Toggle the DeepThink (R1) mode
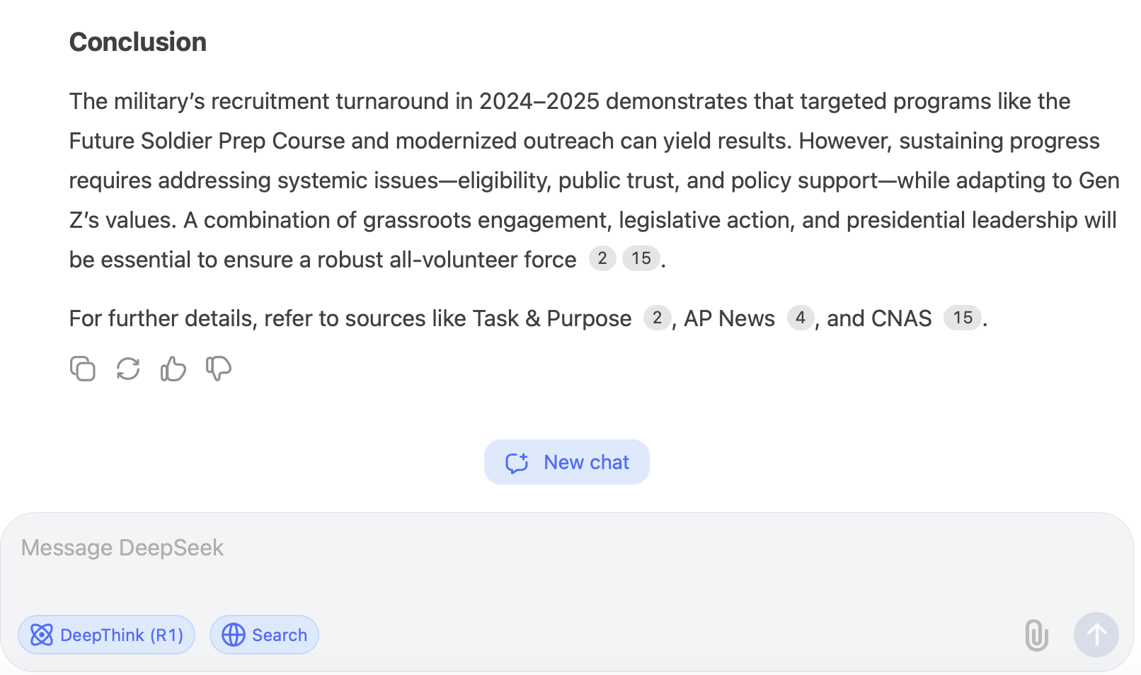Screen dimensions: 1141x675 (x=107, y=635)
